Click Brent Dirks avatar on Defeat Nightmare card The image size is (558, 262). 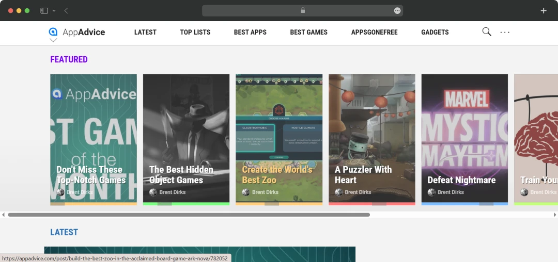pos(431,192)
